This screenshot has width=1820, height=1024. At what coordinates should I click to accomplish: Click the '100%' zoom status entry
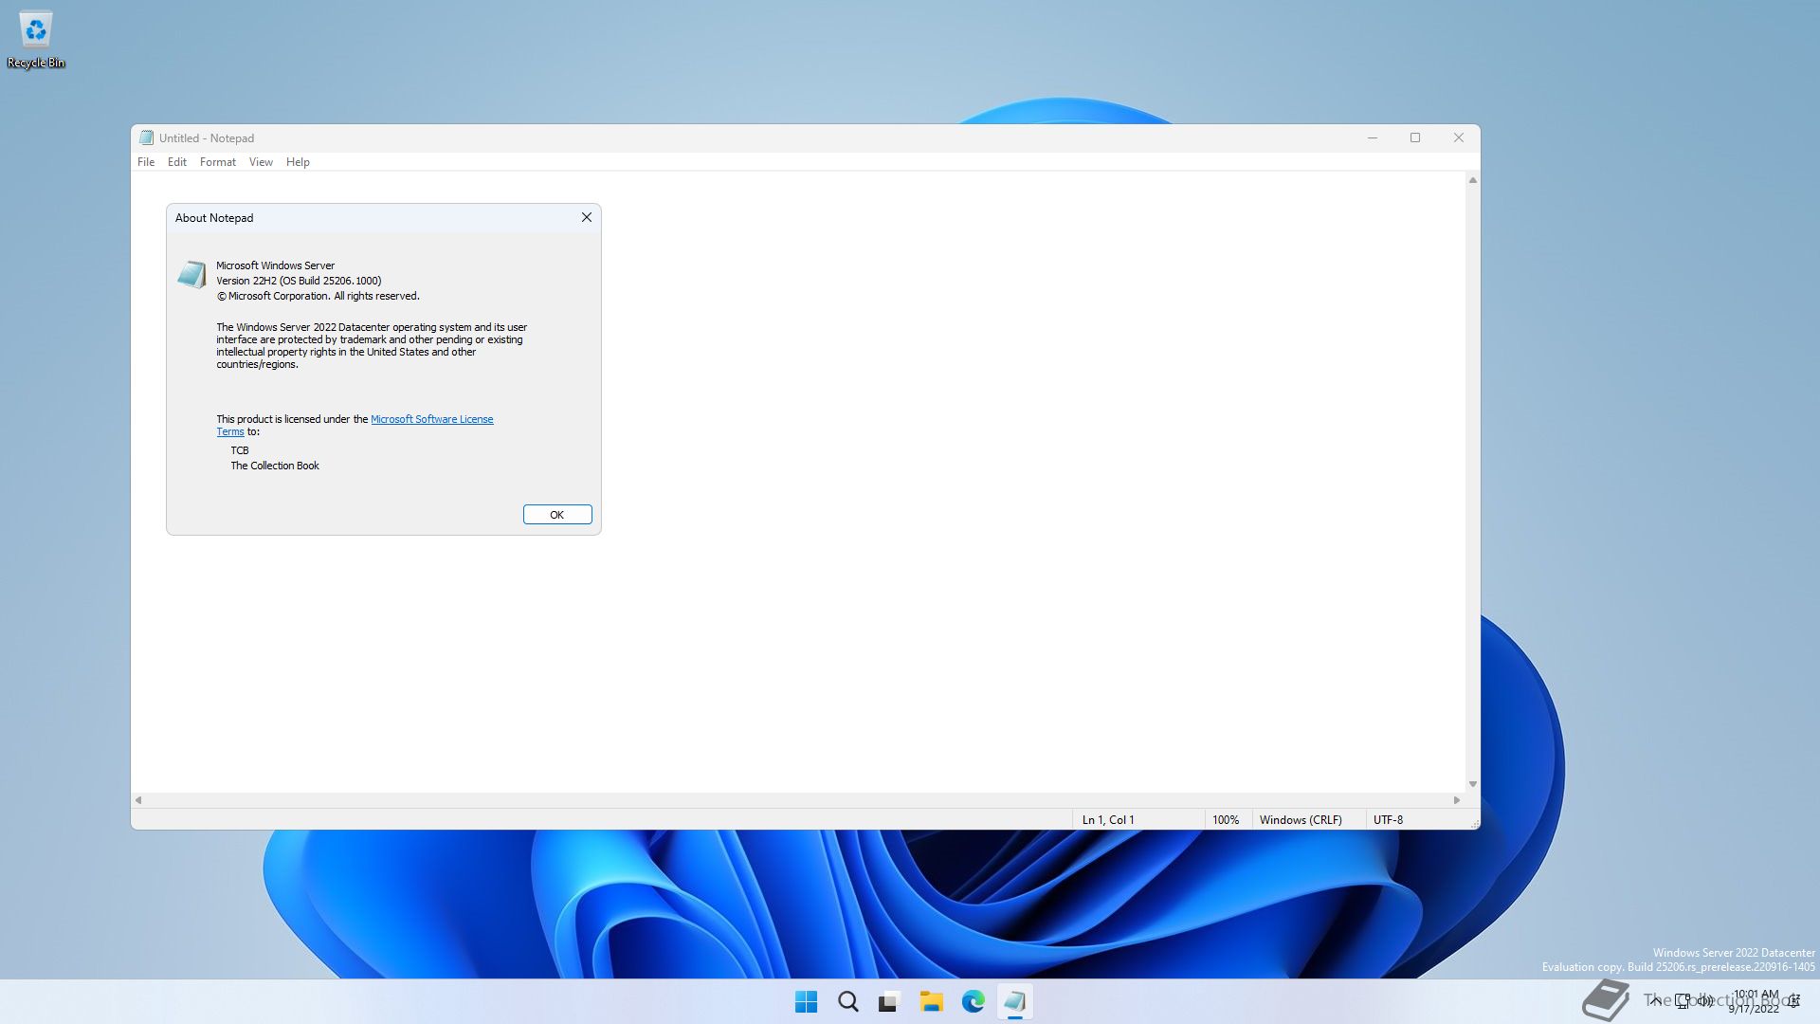point(1226,820)
